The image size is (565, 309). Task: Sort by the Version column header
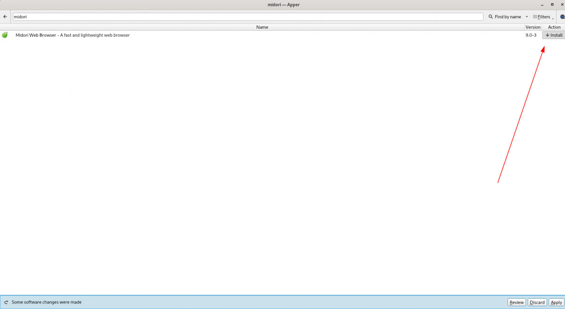533,27
